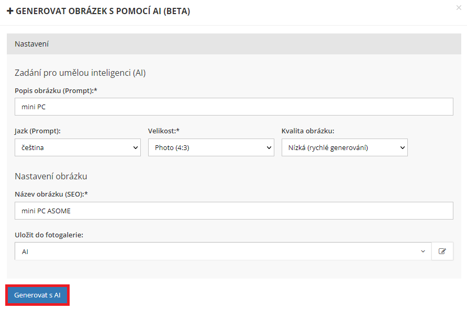Open the Jazk (Prompt) dropdown showing čeština
The height and width of the screenshot is (310, 467).
click(77, 147)
